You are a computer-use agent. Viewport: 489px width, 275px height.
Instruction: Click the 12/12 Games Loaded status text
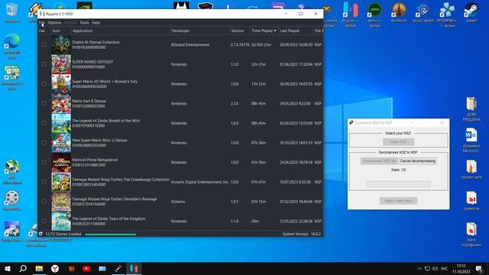63,234
